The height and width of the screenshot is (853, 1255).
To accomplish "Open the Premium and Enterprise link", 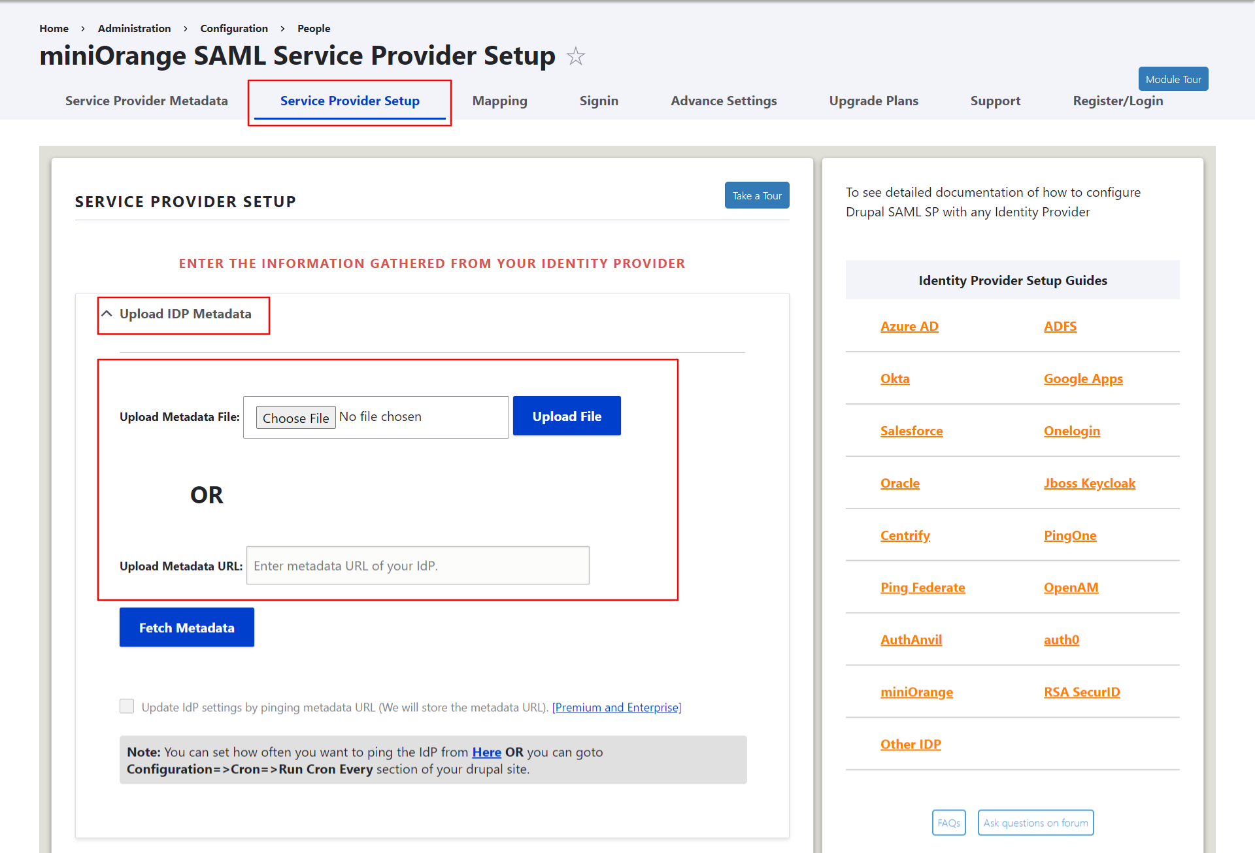I will coord(616,707).
